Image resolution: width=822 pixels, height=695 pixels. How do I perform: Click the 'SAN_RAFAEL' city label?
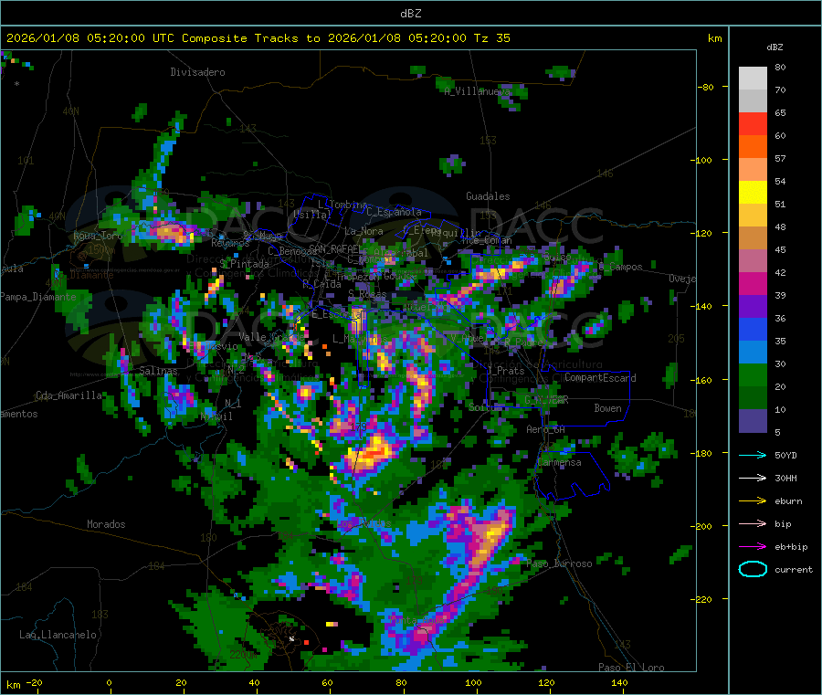335,248
